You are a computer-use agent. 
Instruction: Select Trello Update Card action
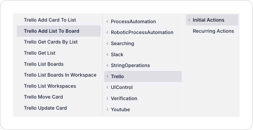click(x=45, y=108)
